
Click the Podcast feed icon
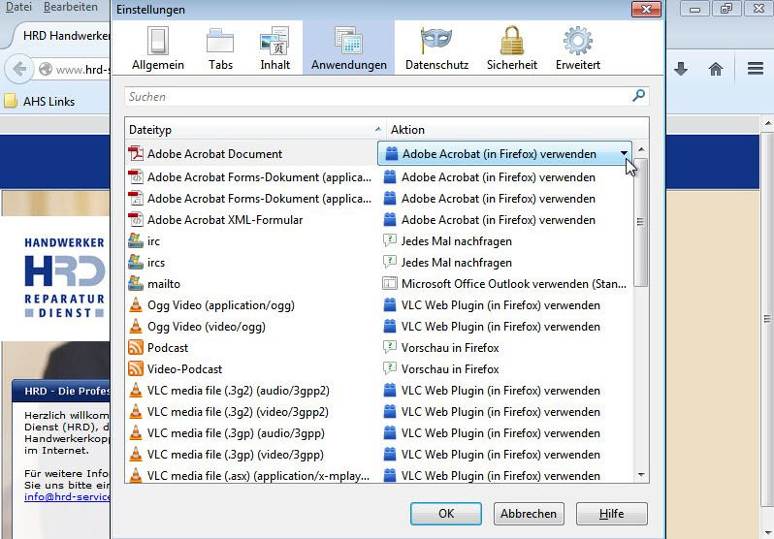point(135,347)
